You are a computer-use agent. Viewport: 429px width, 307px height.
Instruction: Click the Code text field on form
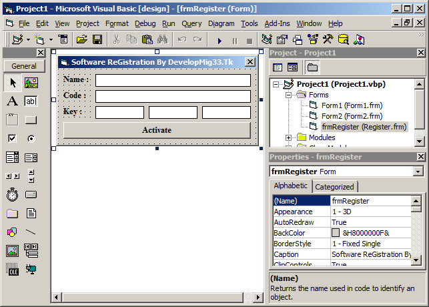[173, 97]
